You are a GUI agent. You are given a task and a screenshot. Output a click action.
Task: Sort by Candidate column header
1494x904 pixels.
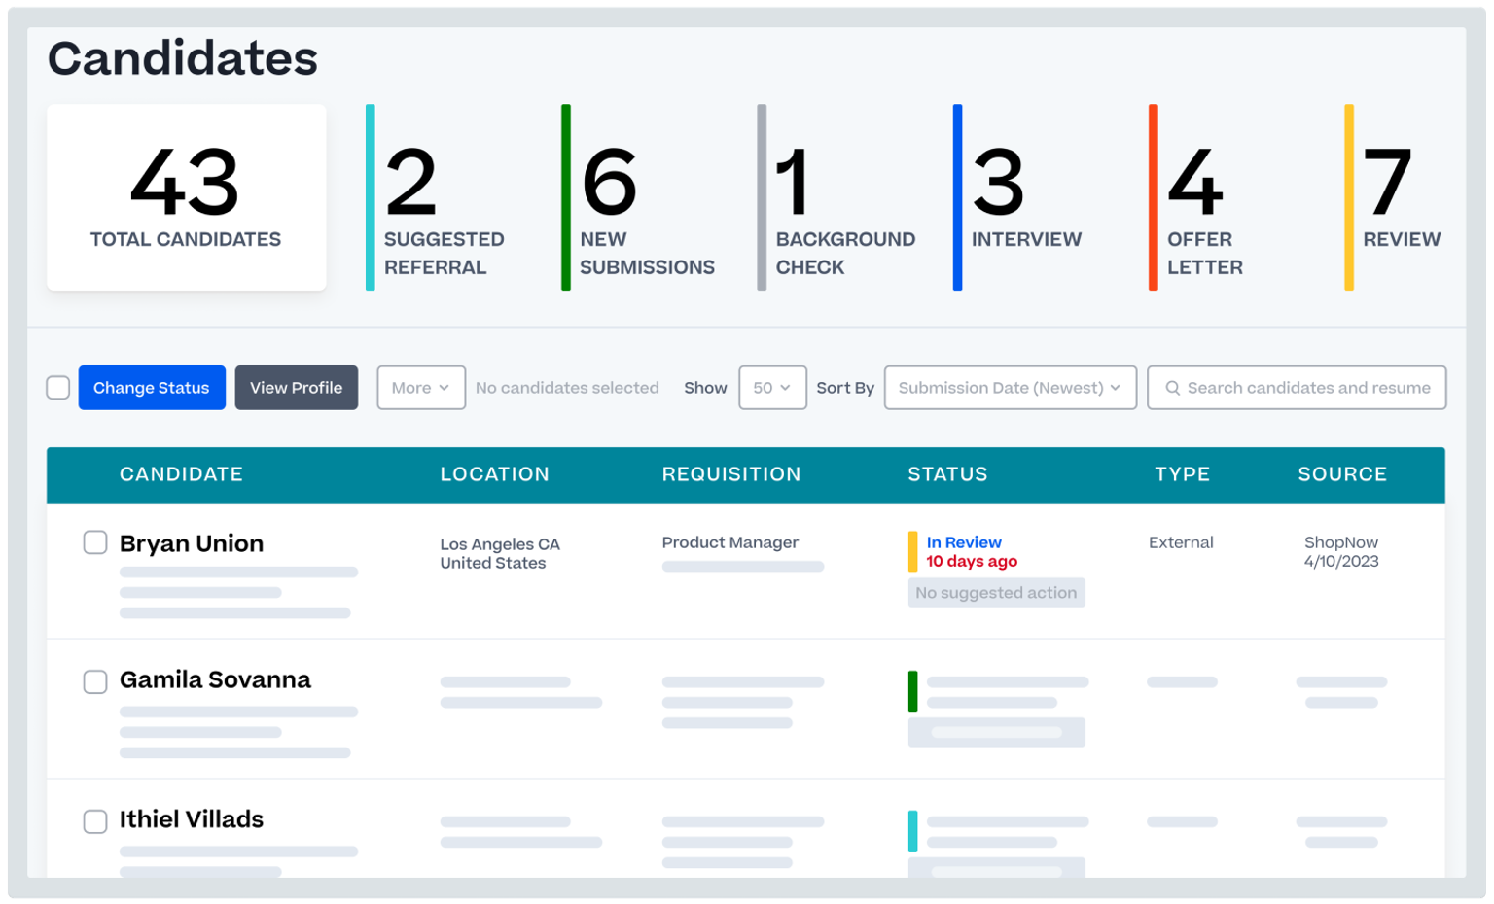tap(181, 474)
